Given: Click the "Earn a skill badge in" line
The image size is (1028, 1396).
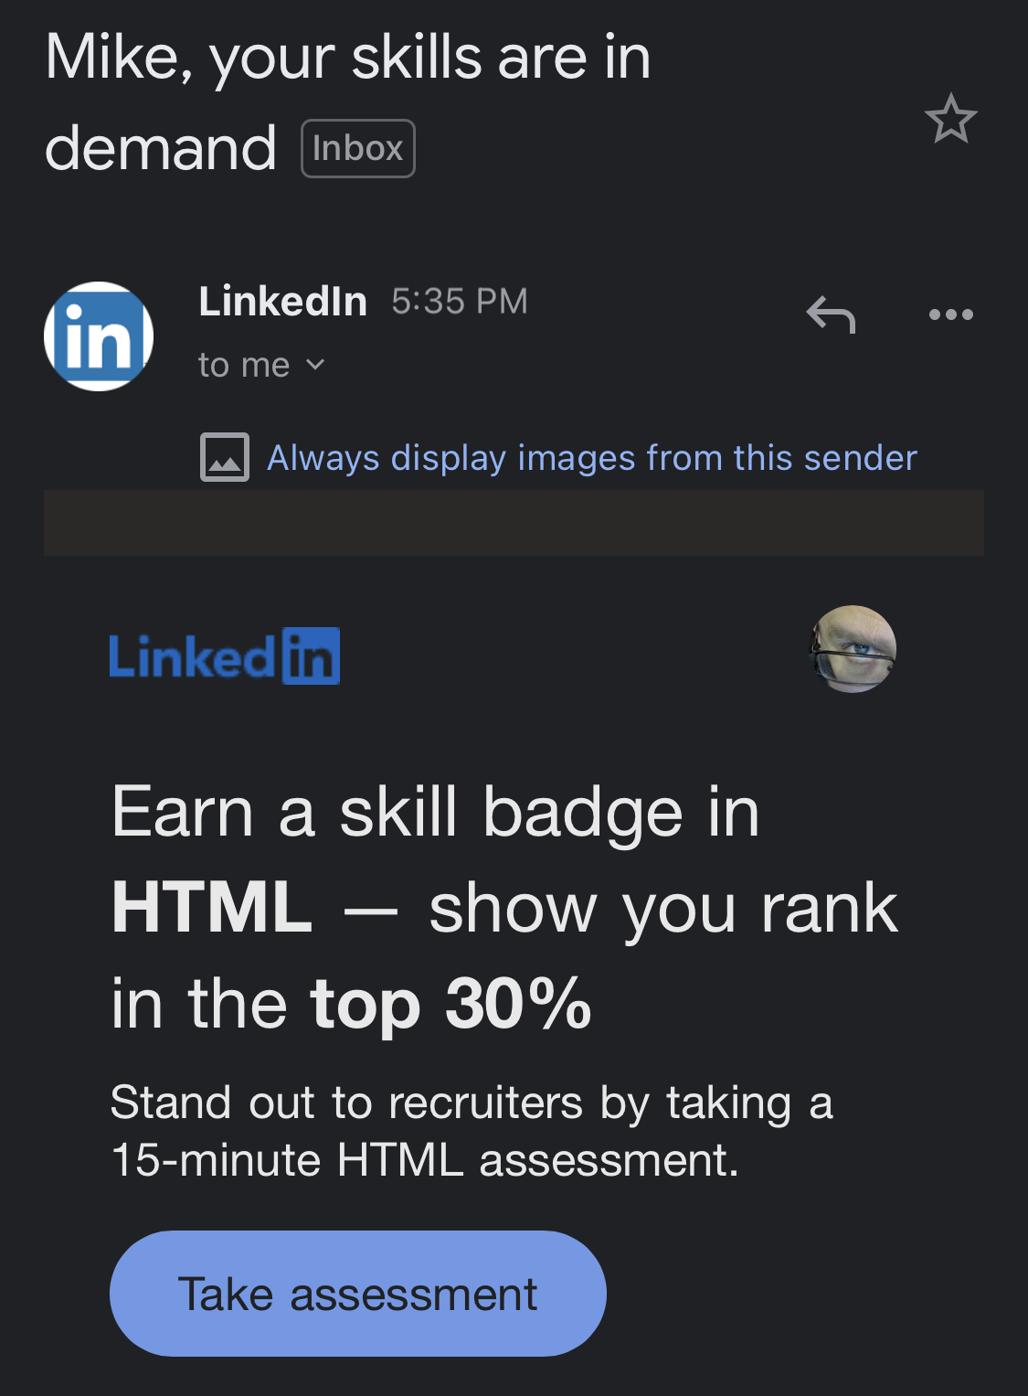Looking at the screenshot, I should pos(435,812).
